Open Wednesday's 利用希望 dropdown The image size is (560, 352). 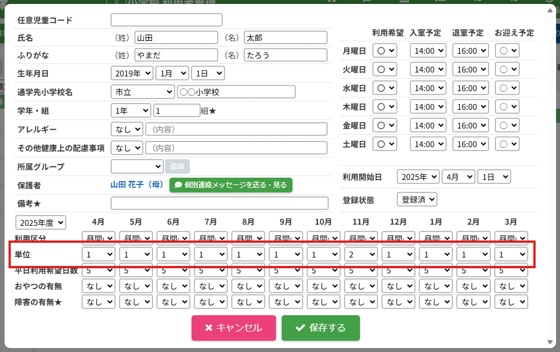pyautogui.click(x=385, y=88)
